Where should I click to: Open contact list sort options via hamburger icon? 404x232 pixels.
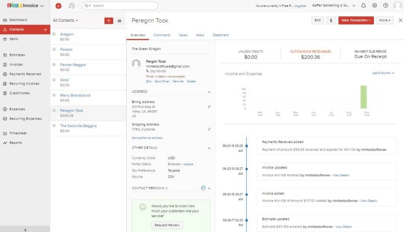[x=119, y=20]
